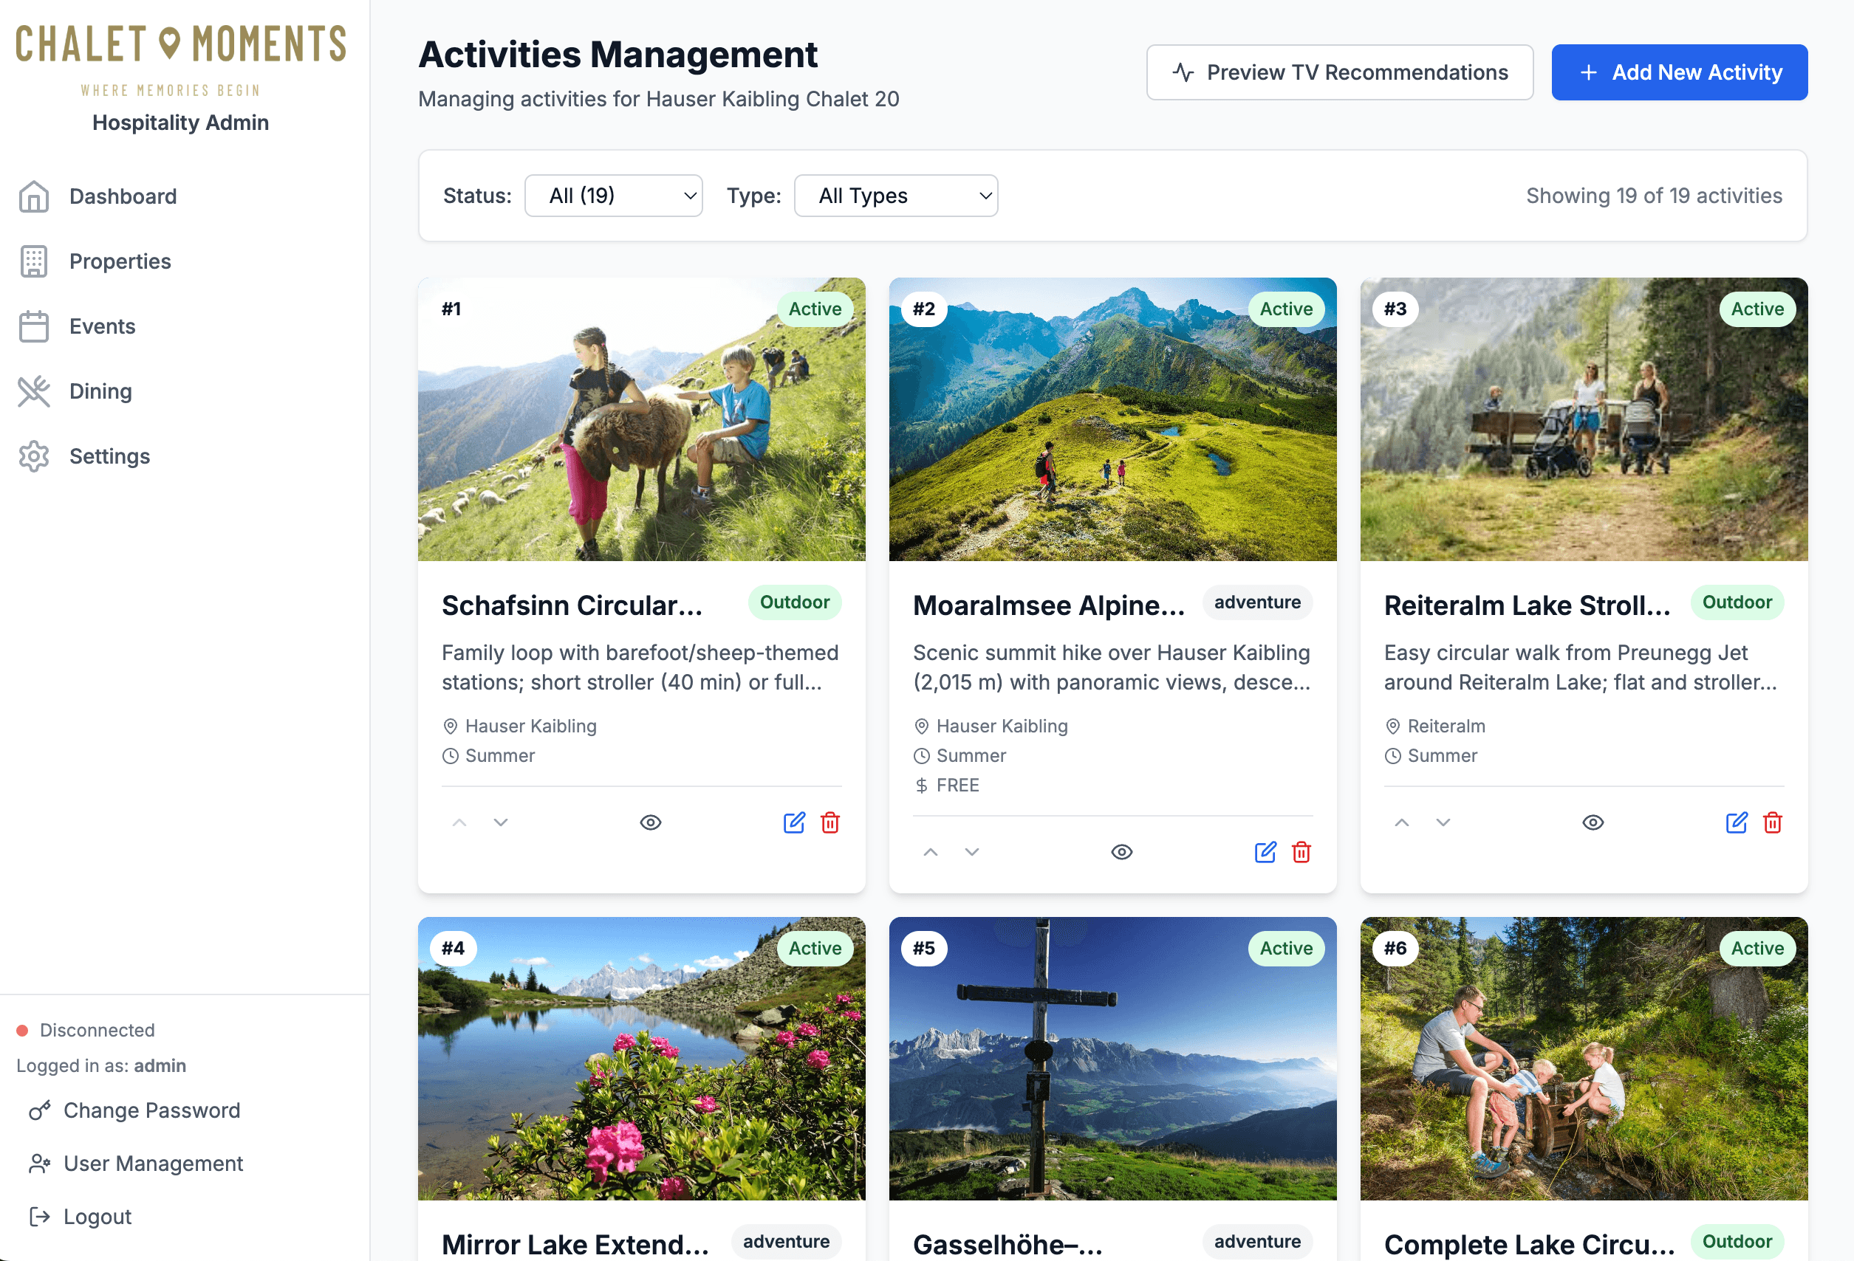Click the Add New Activity button
The width and height of the screenshot is (1854, 1261).
tap(1679, 72)
